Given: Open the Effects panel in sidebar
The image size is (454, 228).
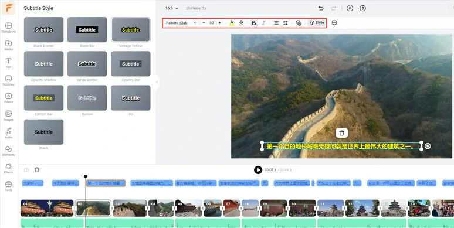Looking at the screenshot, I should point(8,169).
